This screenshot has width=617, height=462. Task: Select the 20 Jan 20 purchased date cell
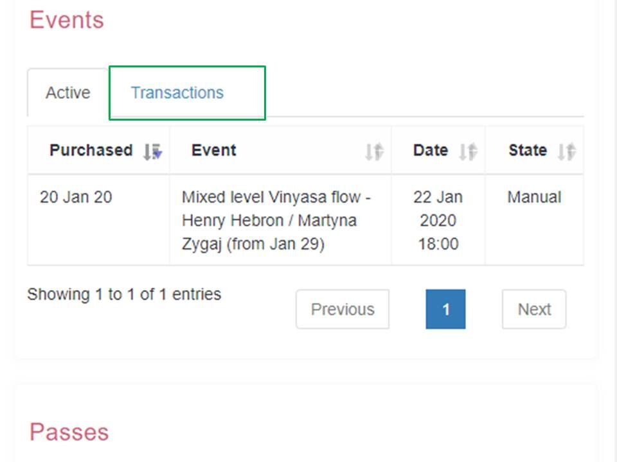tap(76, 197)
